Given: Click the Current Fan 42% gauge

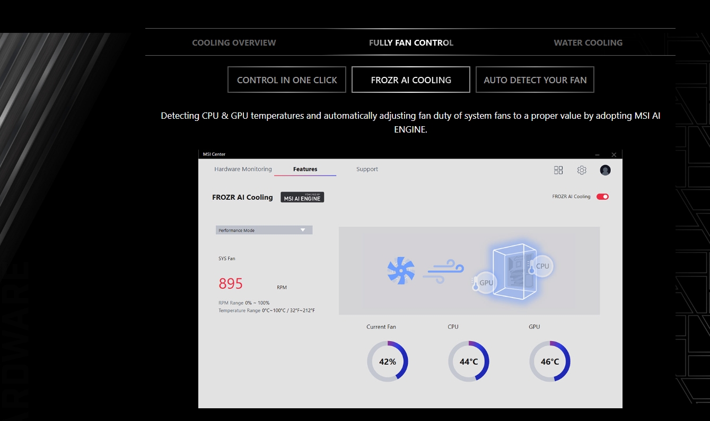Looking at the screenshot, I should point(388,362).
